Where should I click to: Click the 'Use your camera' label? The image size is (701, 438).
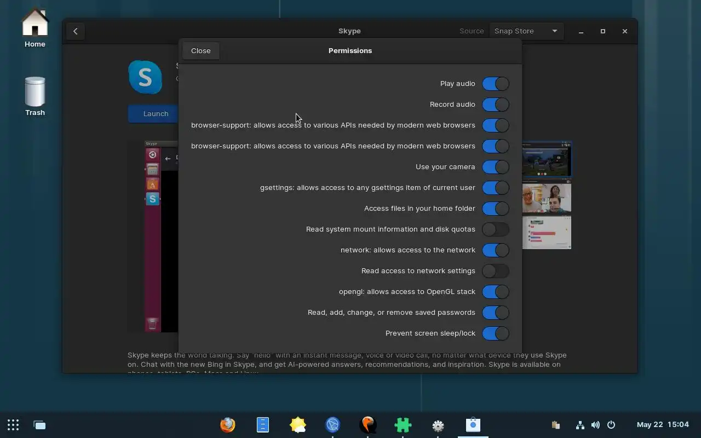click(x=445, y=167)
